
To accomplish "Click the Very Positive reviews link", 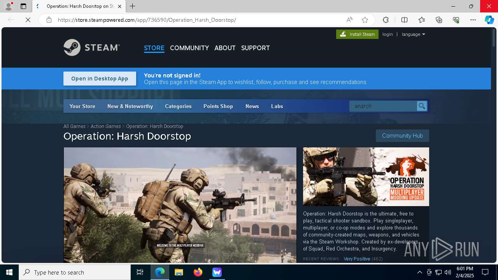I will point(357,259).
